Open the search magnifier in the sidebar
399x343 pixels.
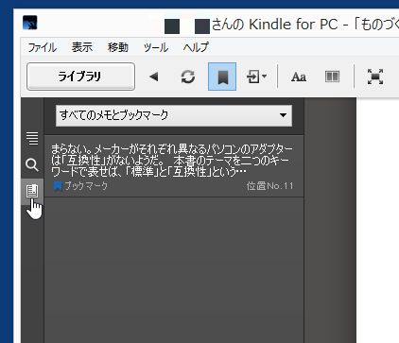pyautogui.click(x=32, y=164)
